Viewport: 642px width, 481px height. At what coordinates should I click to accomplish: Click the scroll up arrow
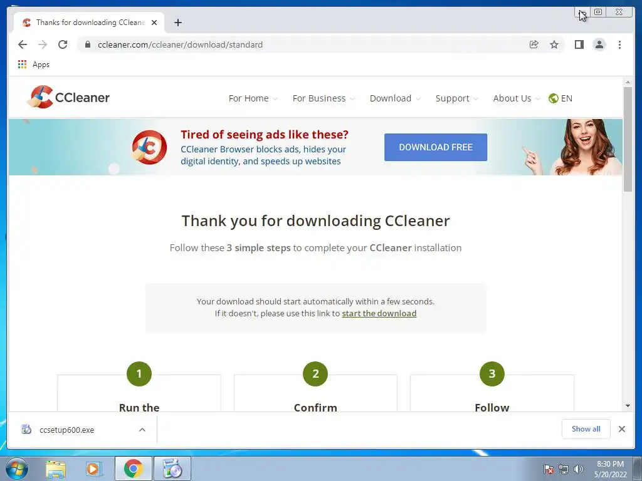[x=628, y=82]
